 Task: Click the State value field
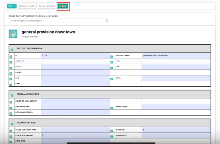coord(76,67)
